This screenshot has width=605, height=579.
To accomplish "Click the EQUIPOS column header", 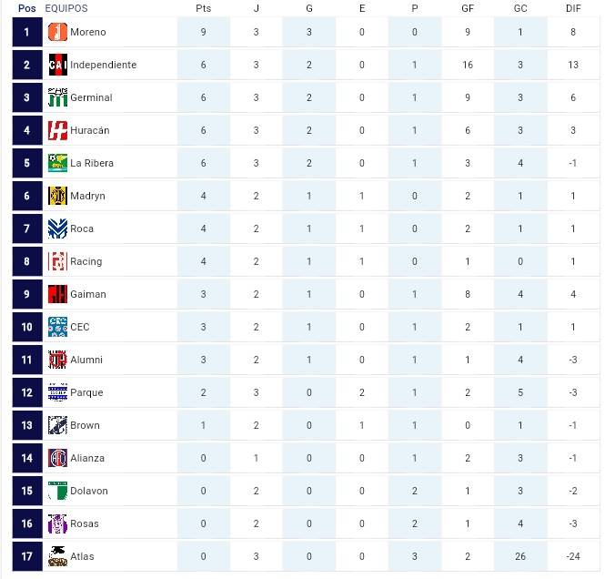I will 66,8.
